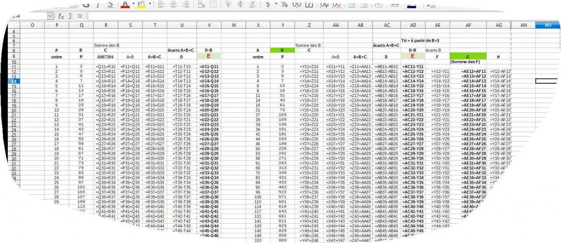Screen dimensions: 561x243
Task: Select cell with formula =U11-Q11
Action: 209,66
